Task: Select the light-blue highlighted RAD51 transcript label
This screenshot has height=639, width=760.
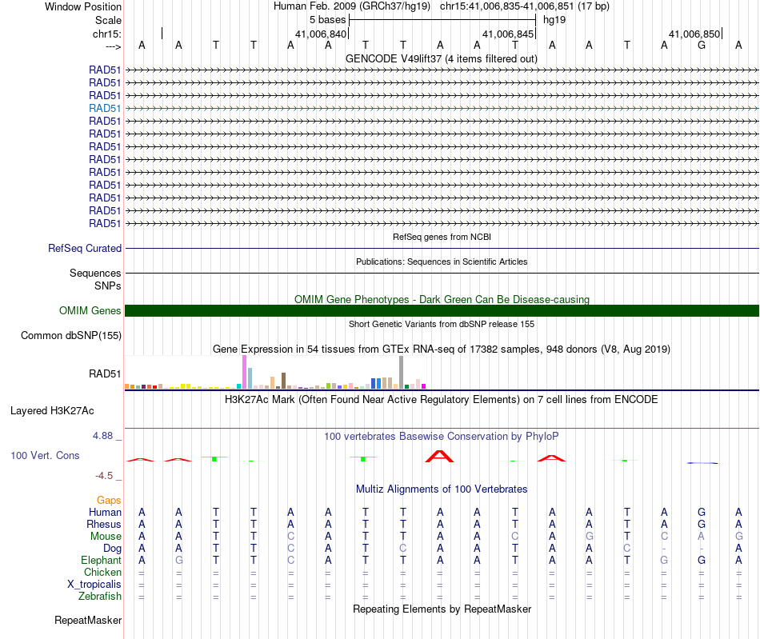Action: (105, 108)
